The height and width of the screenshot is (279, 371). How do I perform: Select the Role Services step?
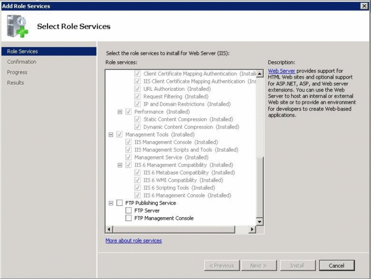(x=49, y=51)
